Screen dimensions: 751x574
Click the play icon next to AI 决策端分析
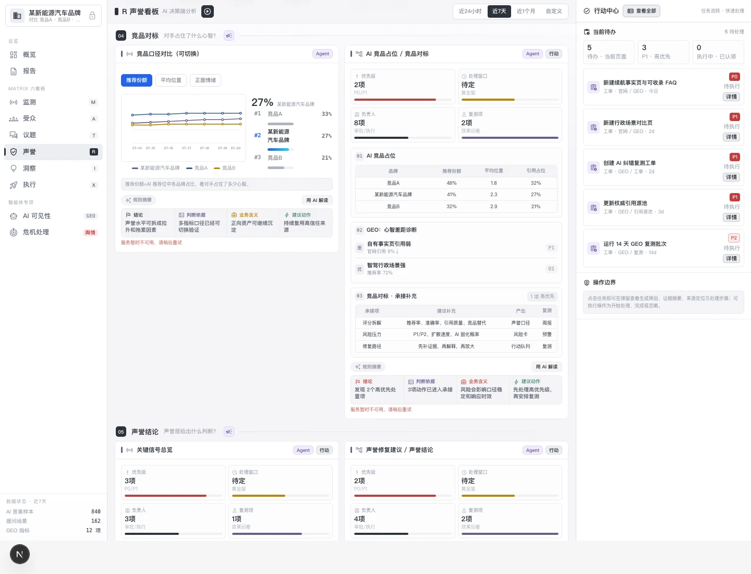[208, 11]
